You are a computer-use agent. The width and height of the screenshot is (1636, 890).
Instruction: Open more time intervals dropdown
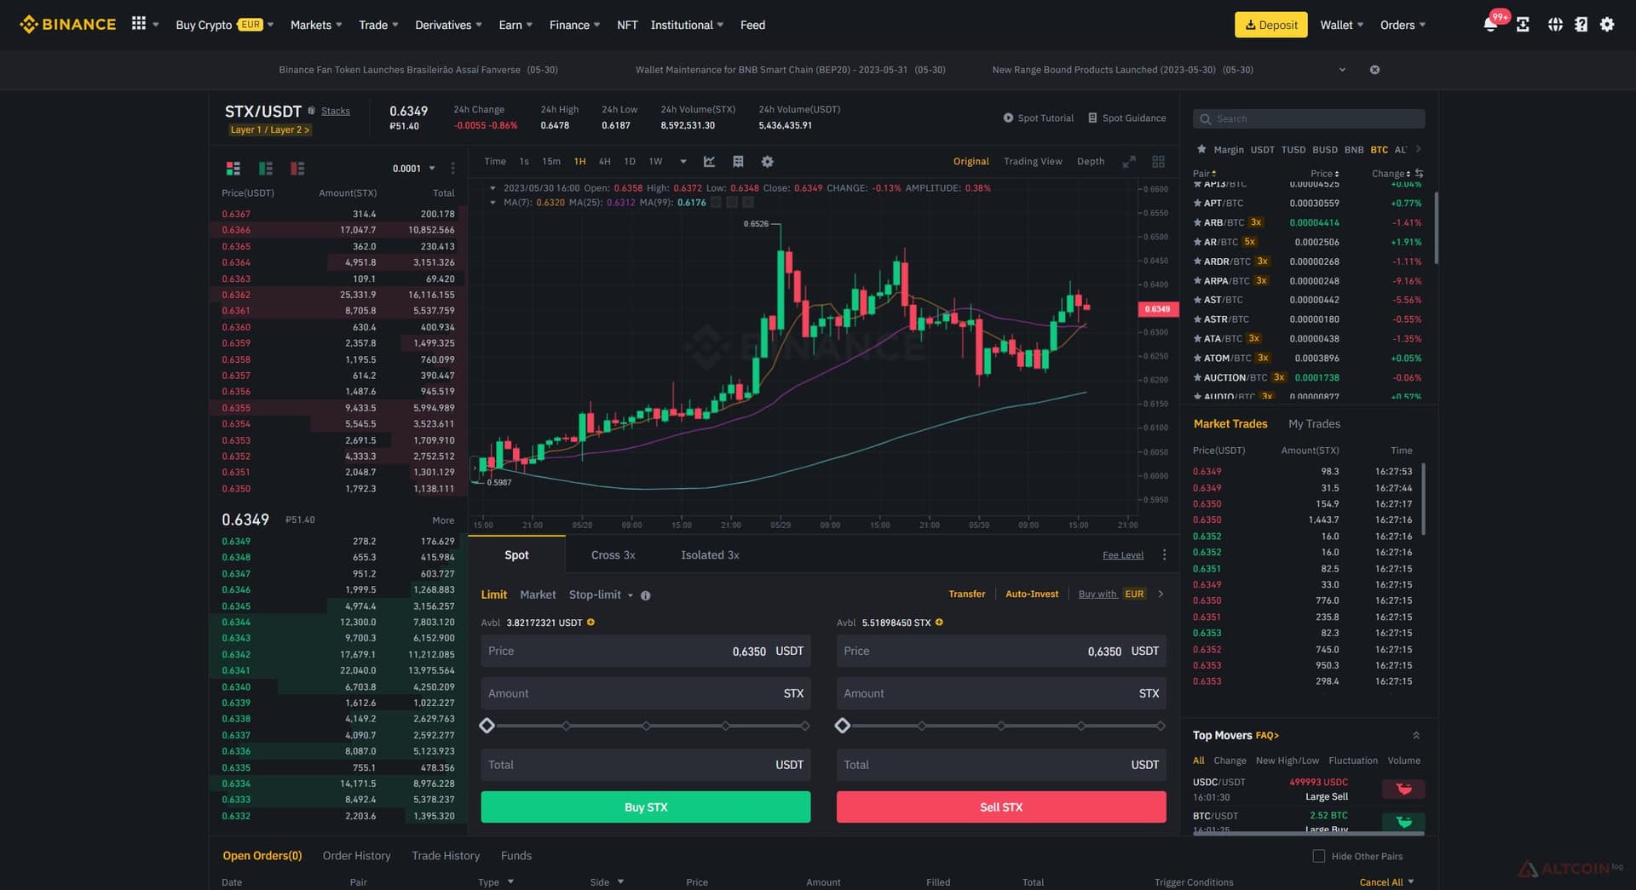tap(683, 161)
